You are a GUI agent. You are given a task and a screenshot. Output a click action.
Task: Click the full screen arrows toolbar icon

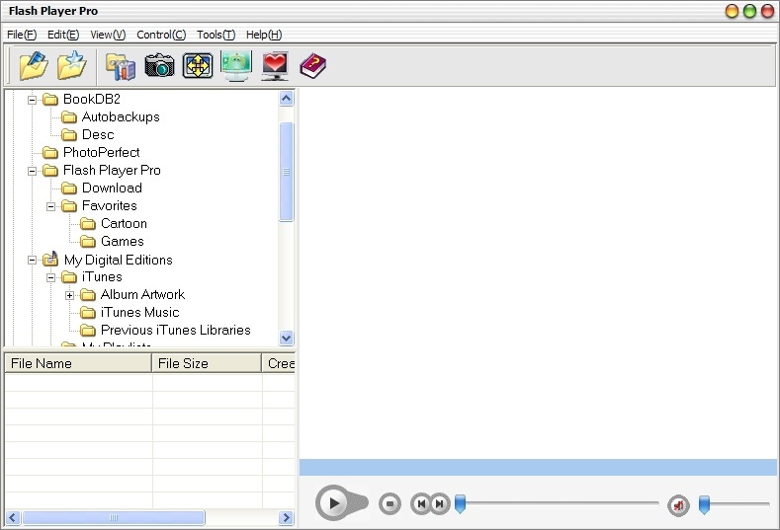[x=198, y=65]
